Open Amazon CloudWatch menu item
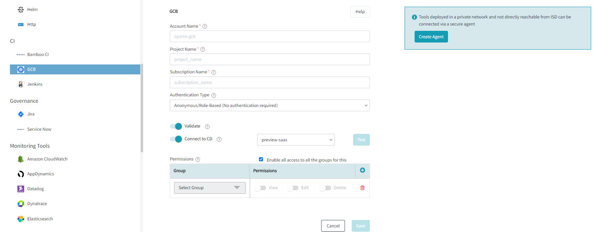The height and width of the screenshot is (232, 594). point(47,159)
